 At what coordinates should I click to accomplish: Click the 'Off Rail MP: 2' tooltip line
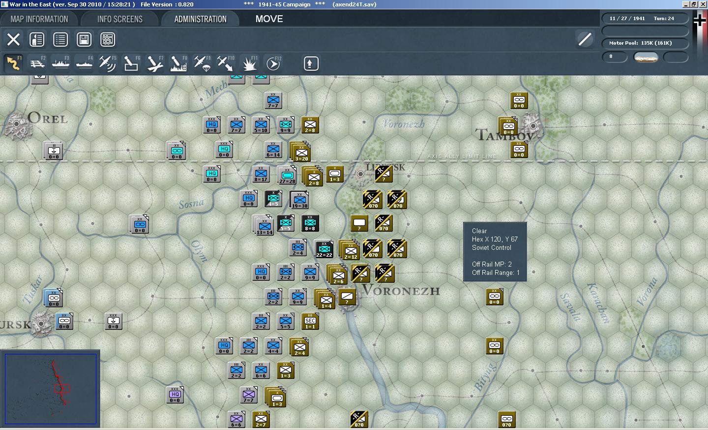(x=492, y=264)
